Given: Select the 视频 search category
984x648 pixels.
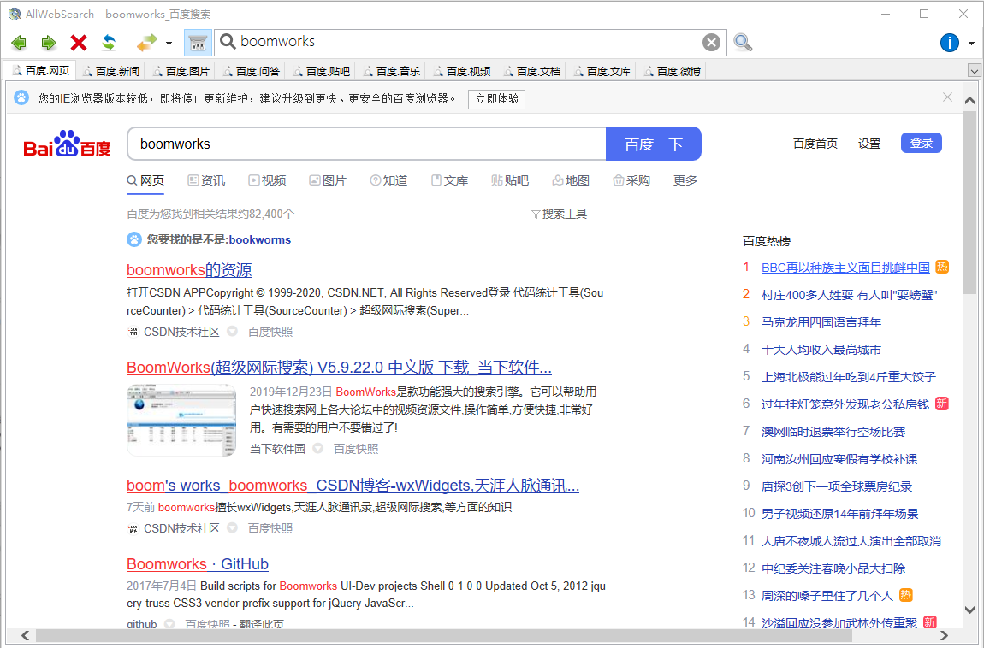Looking at the screenshot, I should click(x=267, y=180).
